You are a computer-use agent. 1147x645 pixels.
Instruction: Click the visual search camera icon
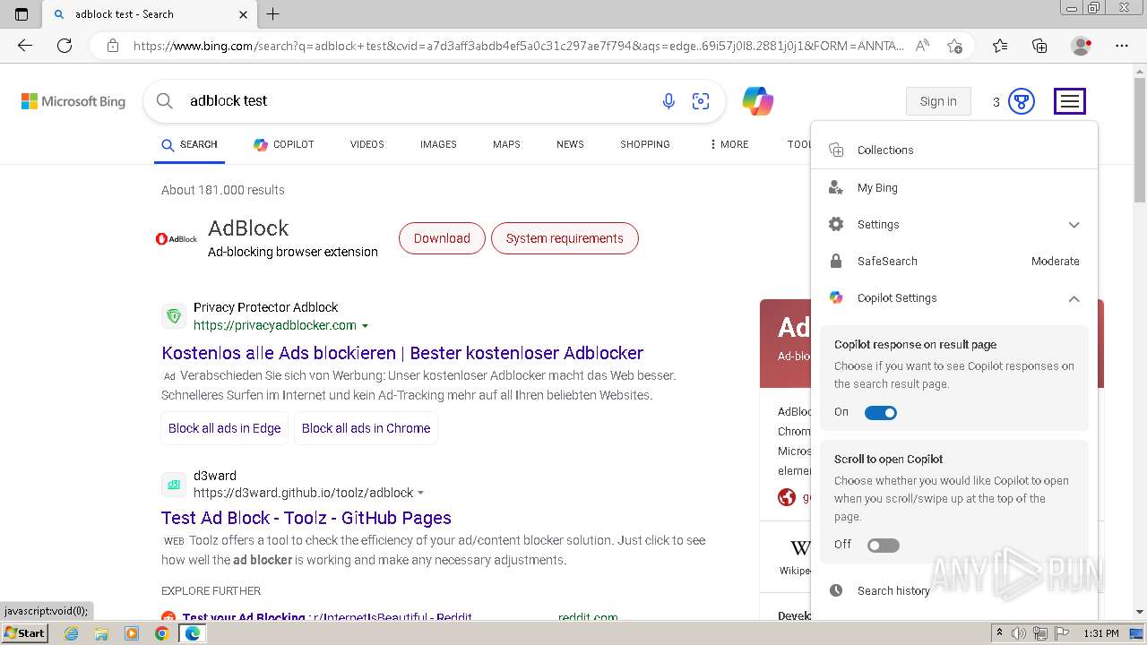tap(701, 101)
